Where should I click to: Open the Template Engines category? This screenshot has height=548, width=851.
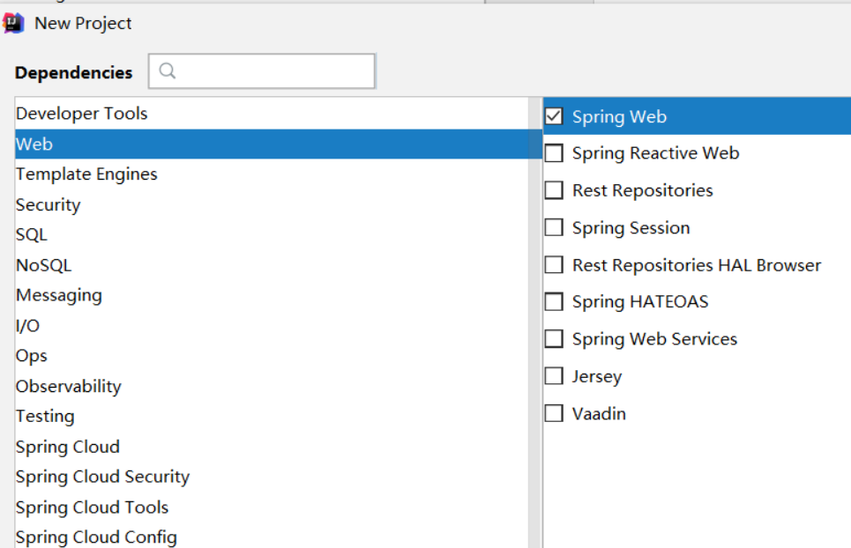tap(86, 174)
